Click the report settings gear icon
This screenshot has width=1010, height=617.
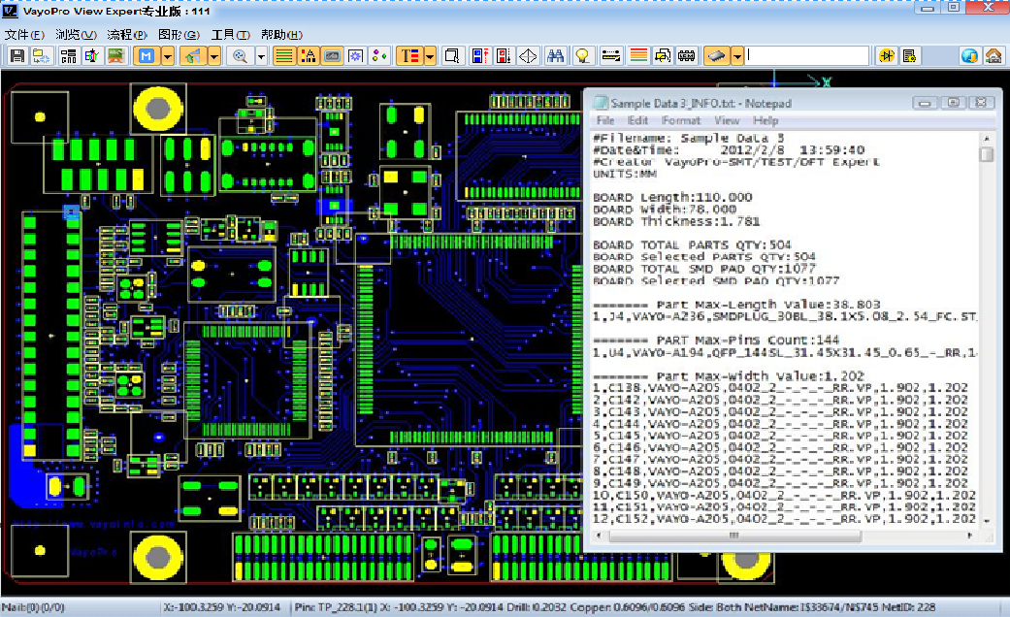910,56
